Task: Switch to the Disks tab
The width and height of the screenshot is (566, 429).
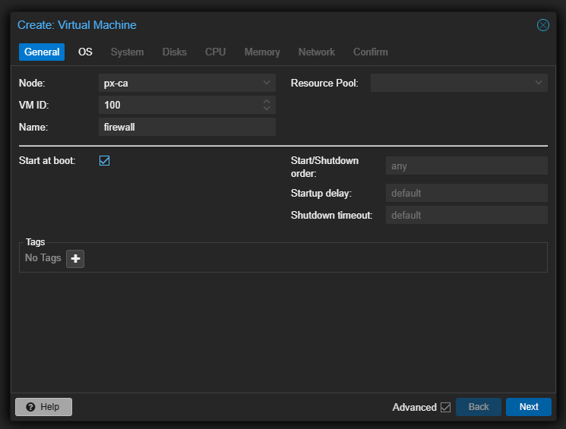Action: [174, 52]
